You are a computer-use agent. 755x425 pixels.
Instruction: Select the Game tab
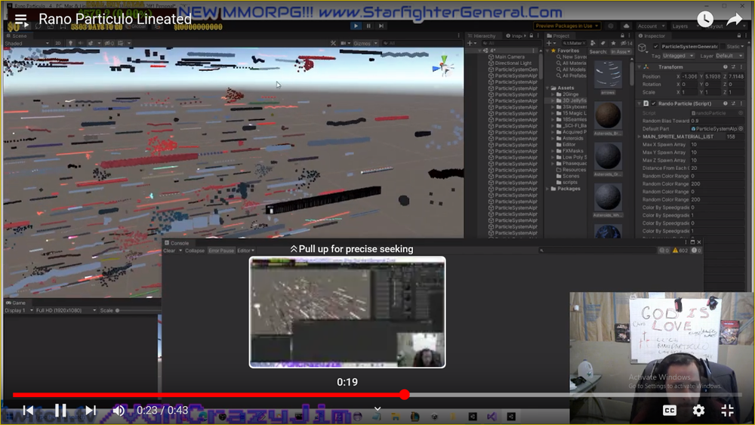(x=16, y=303)
